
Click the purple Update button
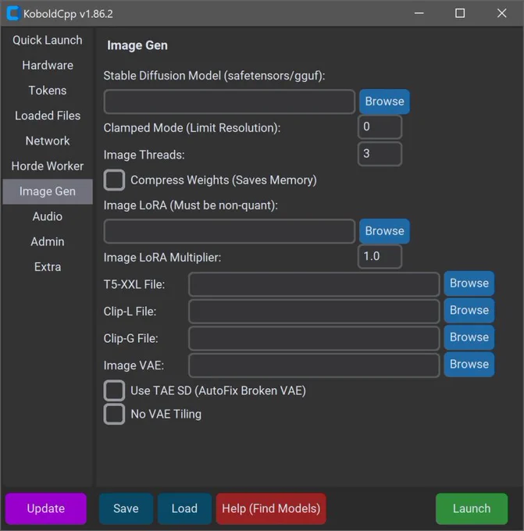coord(46,508)
